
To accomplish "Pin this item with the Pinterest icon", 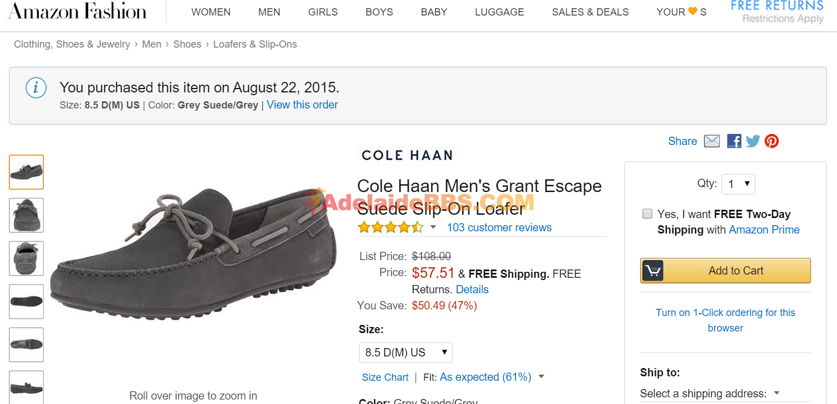I will [x=772, y=141].
